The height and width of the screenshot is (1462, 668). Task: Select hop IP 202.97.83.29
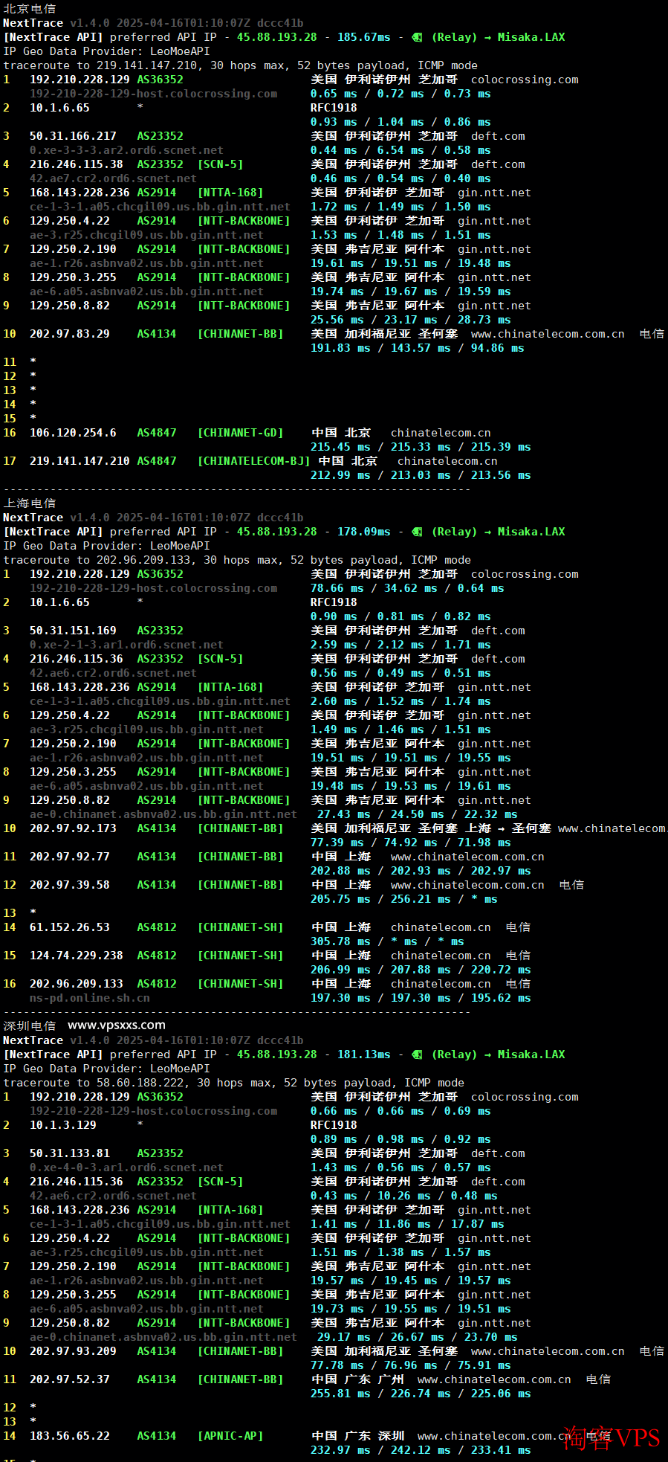point(70,334)
